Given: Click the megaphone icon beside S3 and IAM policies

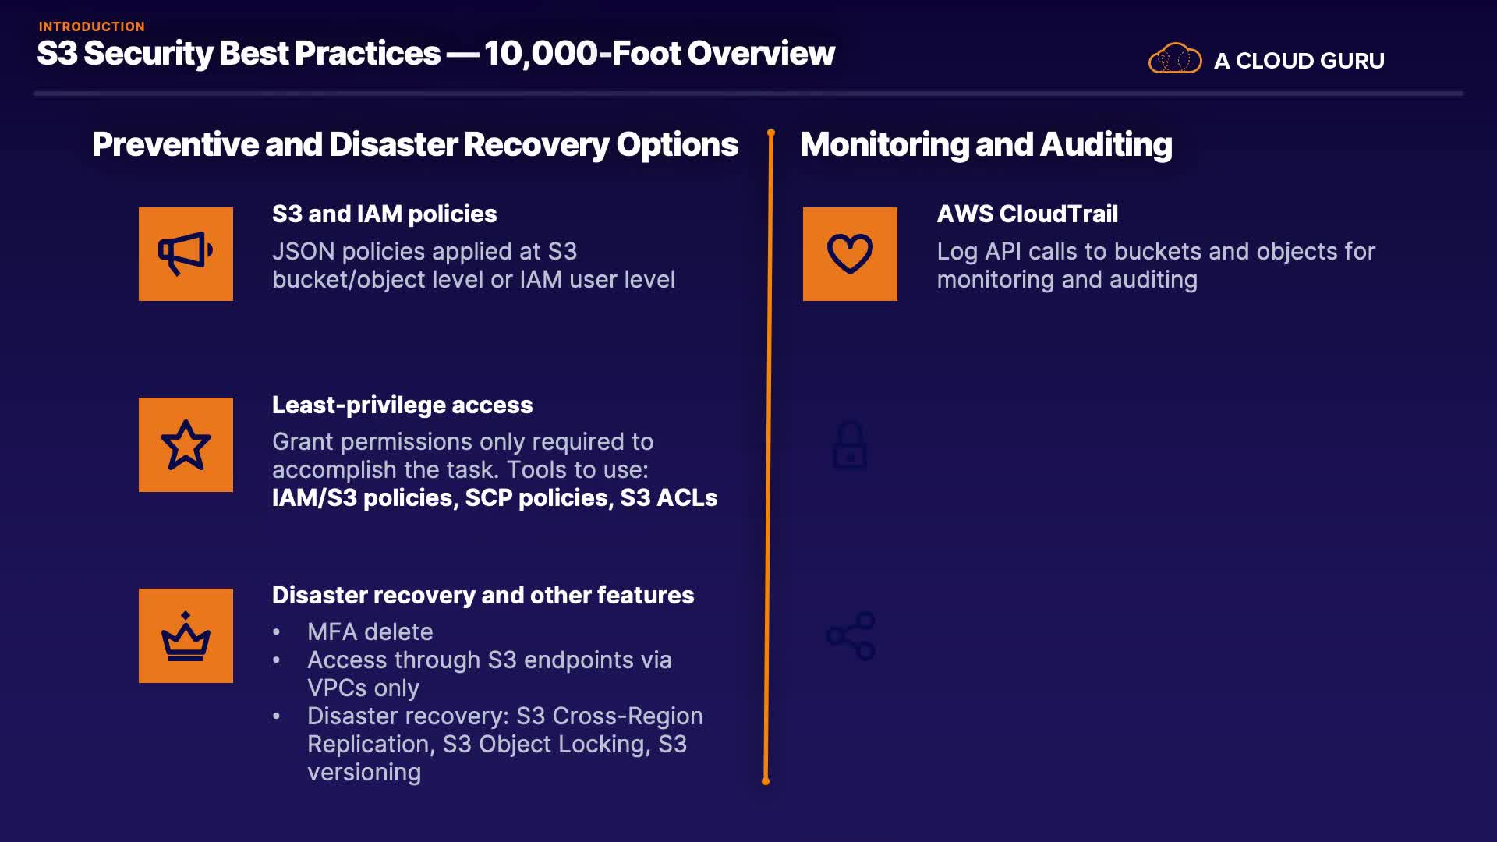Looking at the screenshot, I should (x=186, y=254).
